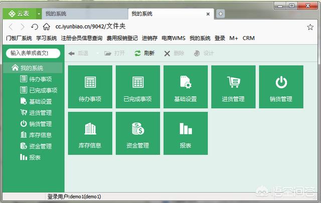
Task: Click the 打开 toolbar button
Action: click(114, 54)
